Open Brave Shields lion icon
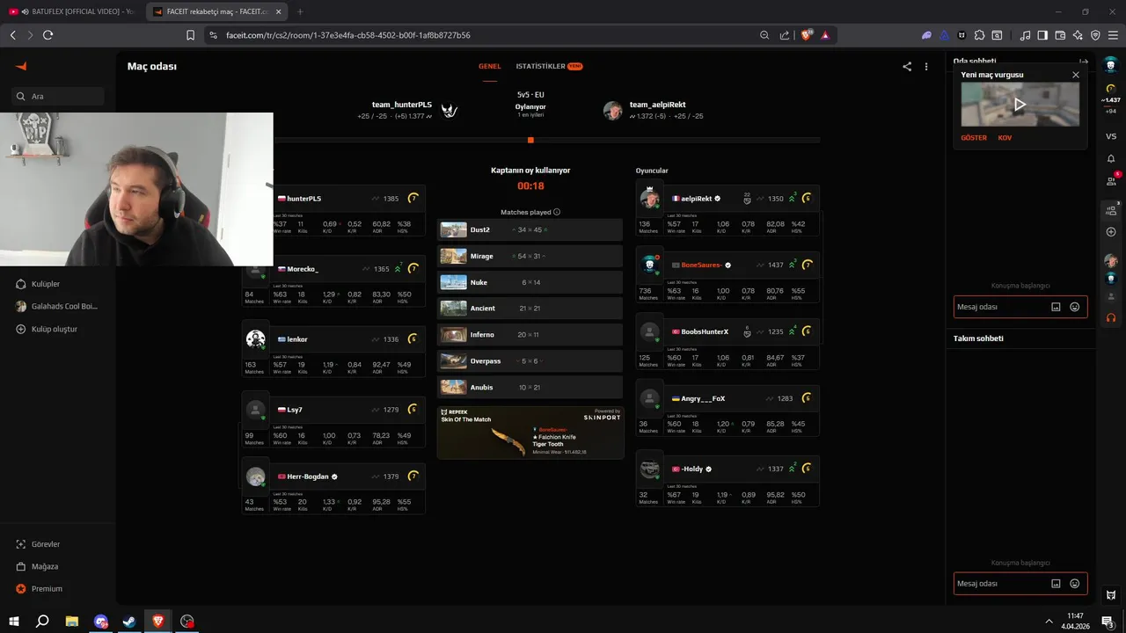The height and width of the screenshot is (633, 1126). pyautogui.click(x=805, y=35)
